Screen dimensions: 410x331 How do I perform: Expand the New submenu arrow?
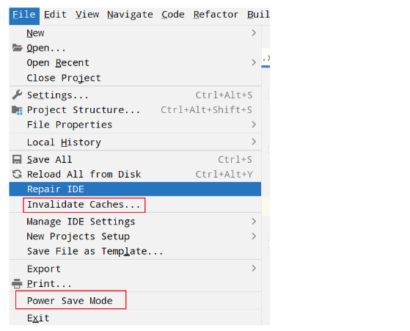tap(254, 33)
